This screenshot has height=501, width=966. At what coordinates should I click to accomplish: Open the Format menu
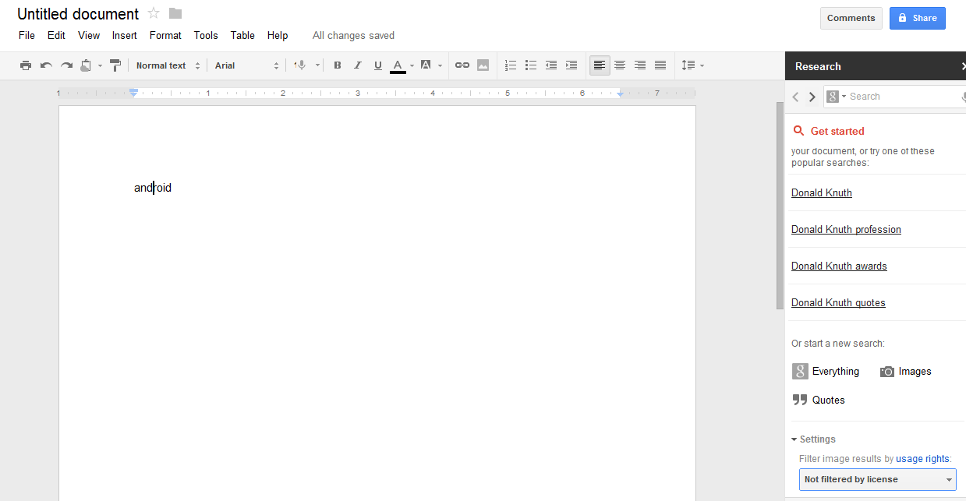(x=165, y=35)
